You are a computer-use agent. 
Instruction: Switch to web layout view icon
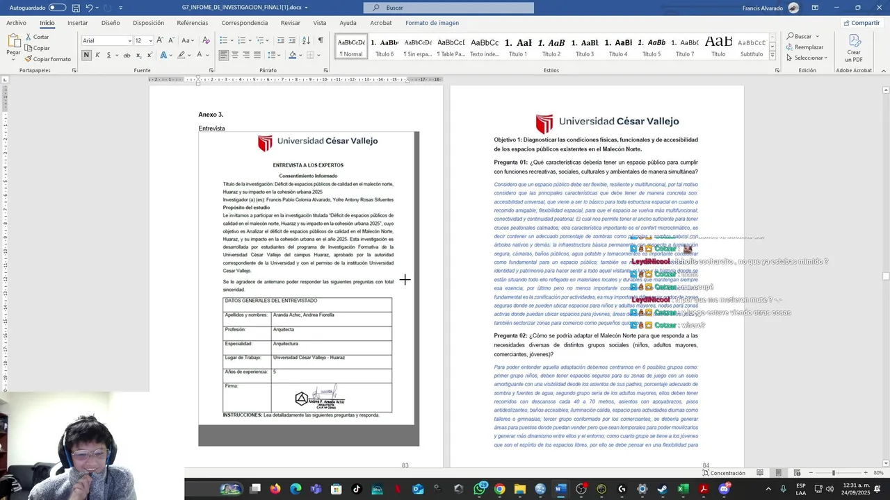[x=797, y=473]
